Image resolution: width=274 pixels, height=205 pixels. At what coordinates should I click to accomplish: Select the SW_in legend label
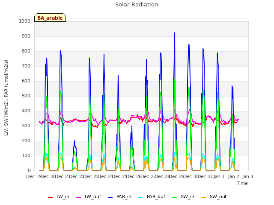188,197
